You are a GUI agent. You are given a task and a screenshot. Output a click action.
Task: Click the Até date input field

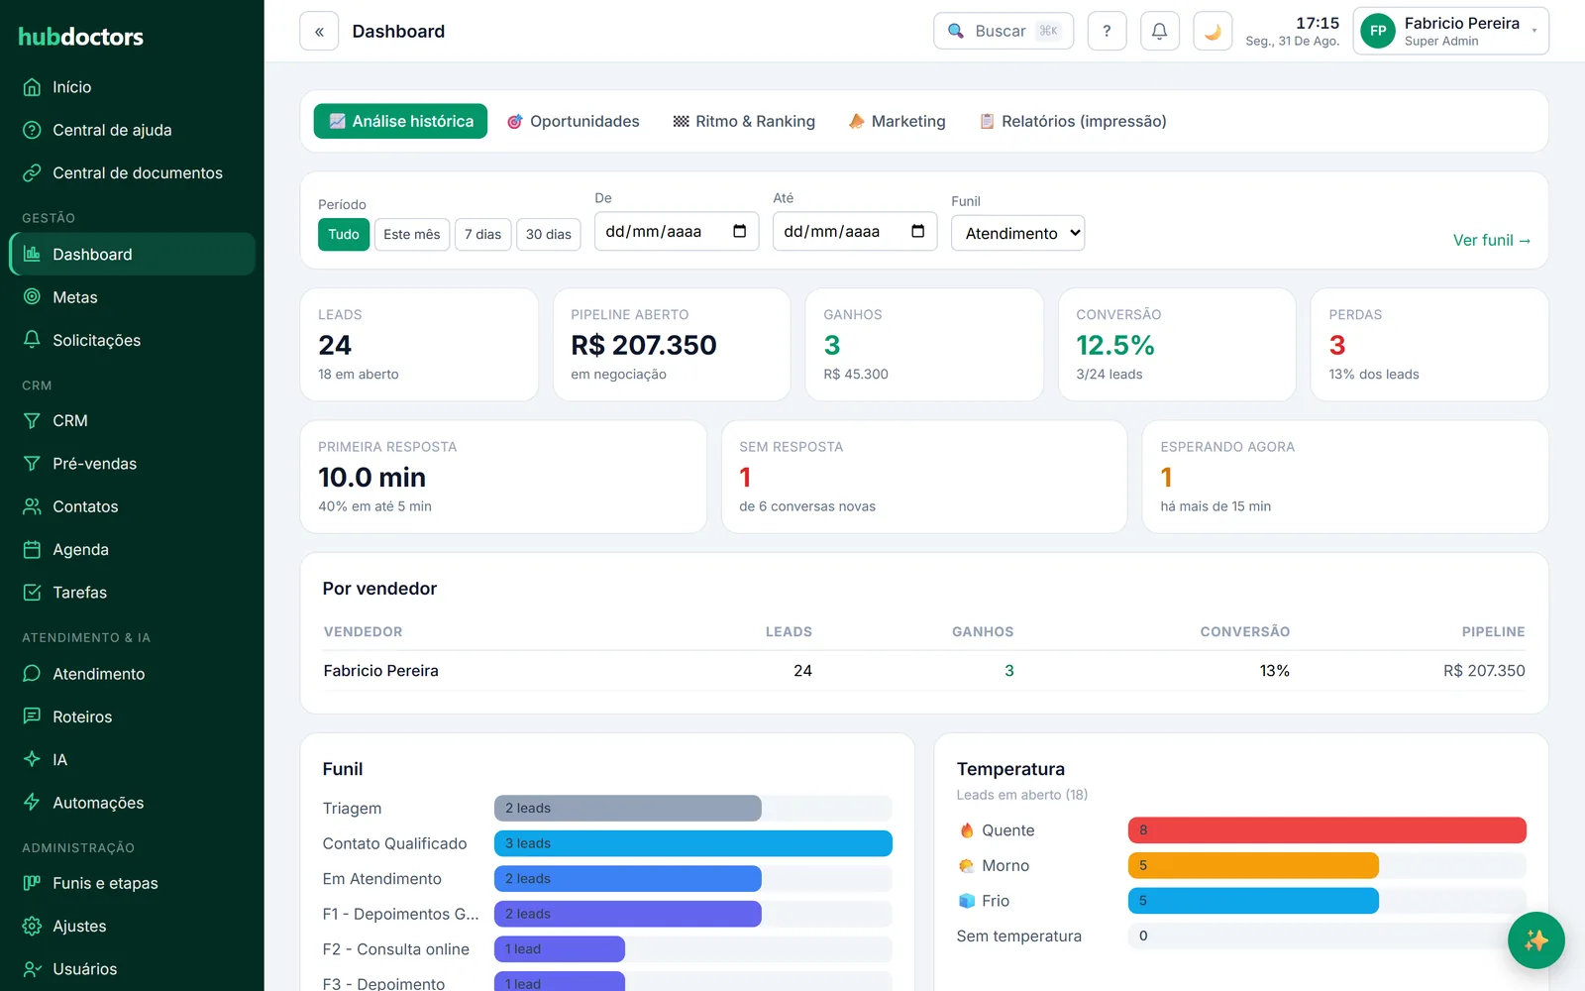point(855,231)
